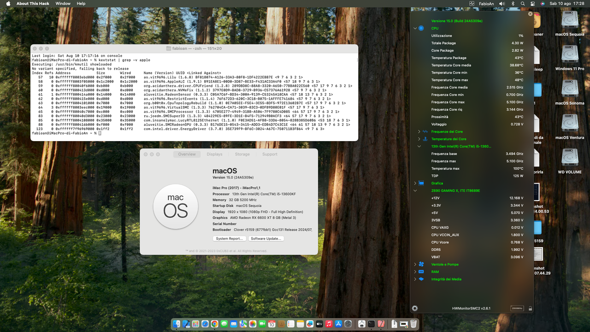Image resolution: width=590 pixels, height=332 pixels.
Task: Switch to the Storage tab
Action: [242, 154]
